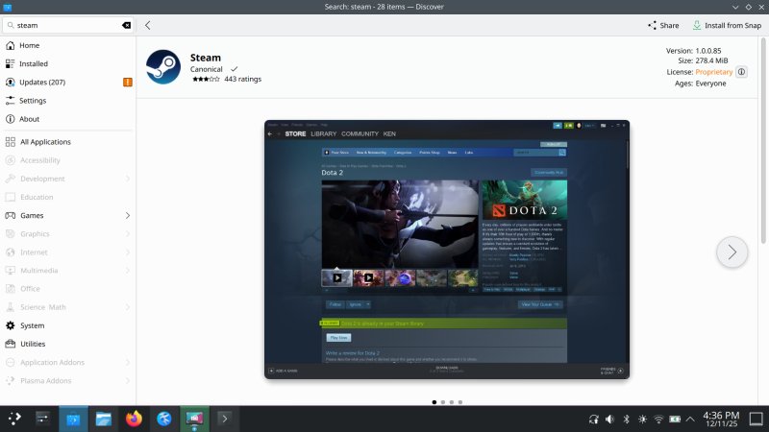Expand the Games category chevron
This screenshot has height=432, width=769.
coord(128,215)
